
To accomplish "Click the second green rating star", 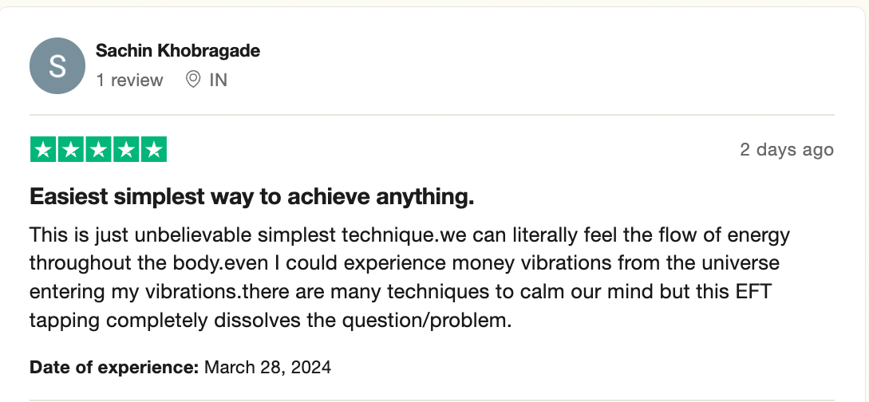I will click(x=71, y=149).
